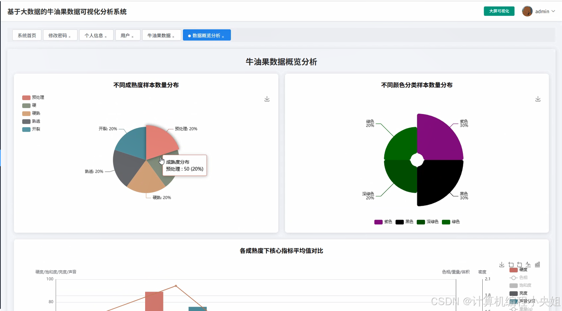Click the 大屏可视化 button
562x311 pixels.
tap(499, 11)
